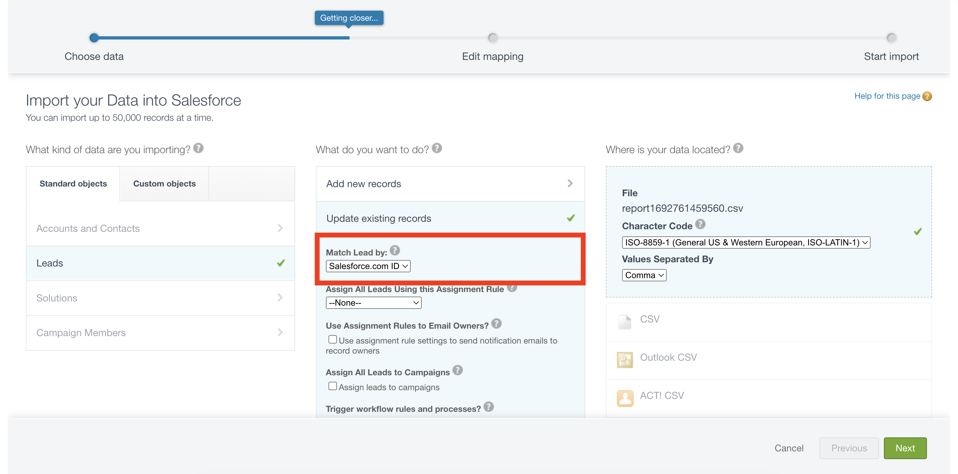Click help icon beside 'What kind of data'
This screenshot has height=474, width=958.
coord(198,148)
